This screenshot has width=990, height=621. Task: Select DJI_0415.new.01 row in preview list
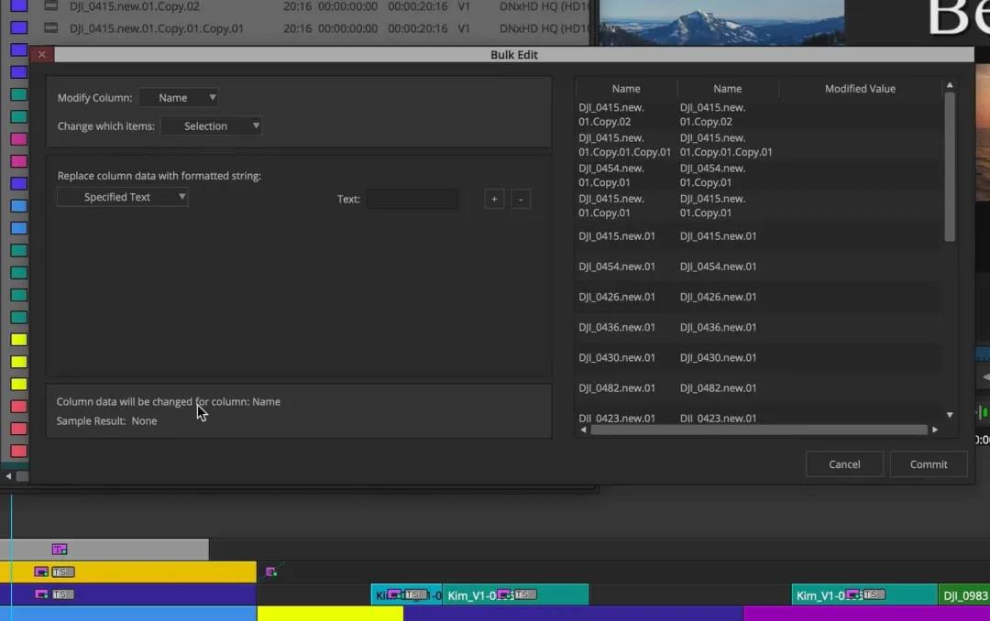[x=758, y=236]
